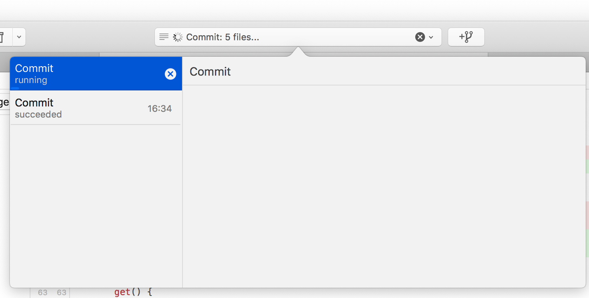Select the succeeded Commit entry from the list
589x298 pixels.
[82, 108]
